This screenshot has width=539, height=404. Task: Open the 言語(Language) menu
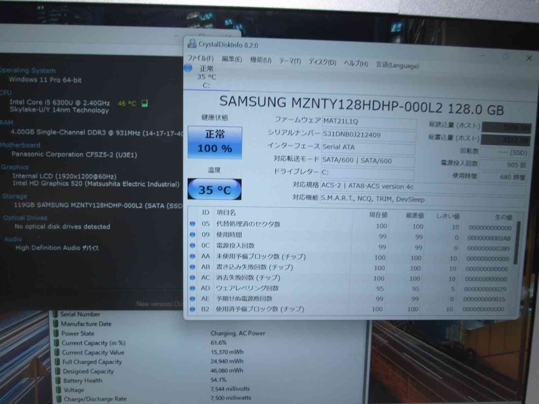pos(397,65)
